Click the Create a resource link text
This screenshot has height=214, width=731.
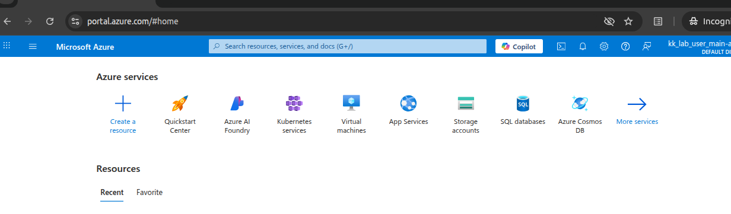(x=123, y=126)
